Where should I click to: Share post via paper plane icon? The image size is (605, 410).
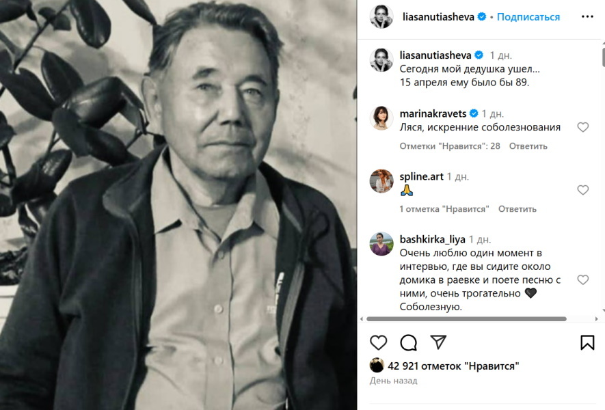tap(438, 342)
